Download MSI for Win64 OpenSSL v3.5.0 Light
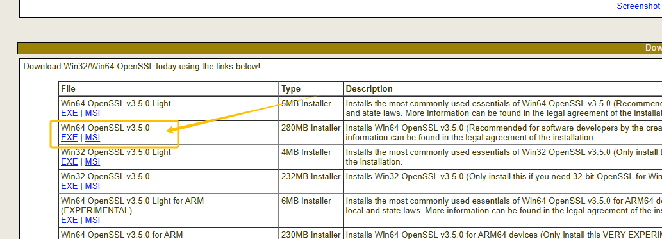Viewport: 662px width, 239px height. pyautogui.click(x=92, y=113)
